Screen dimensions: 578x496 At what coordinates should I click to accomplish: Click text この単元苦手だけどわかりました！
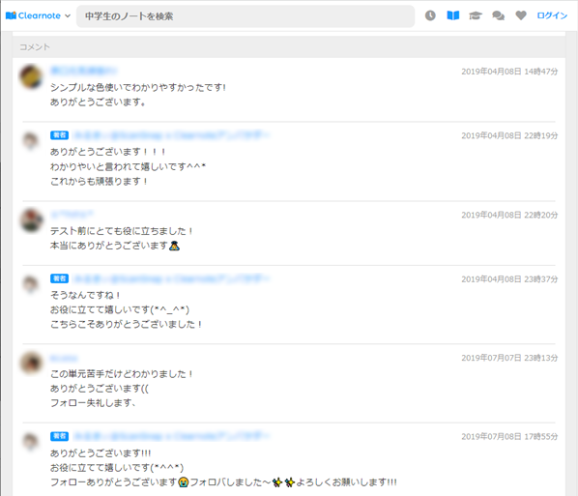tap(122, 374)
